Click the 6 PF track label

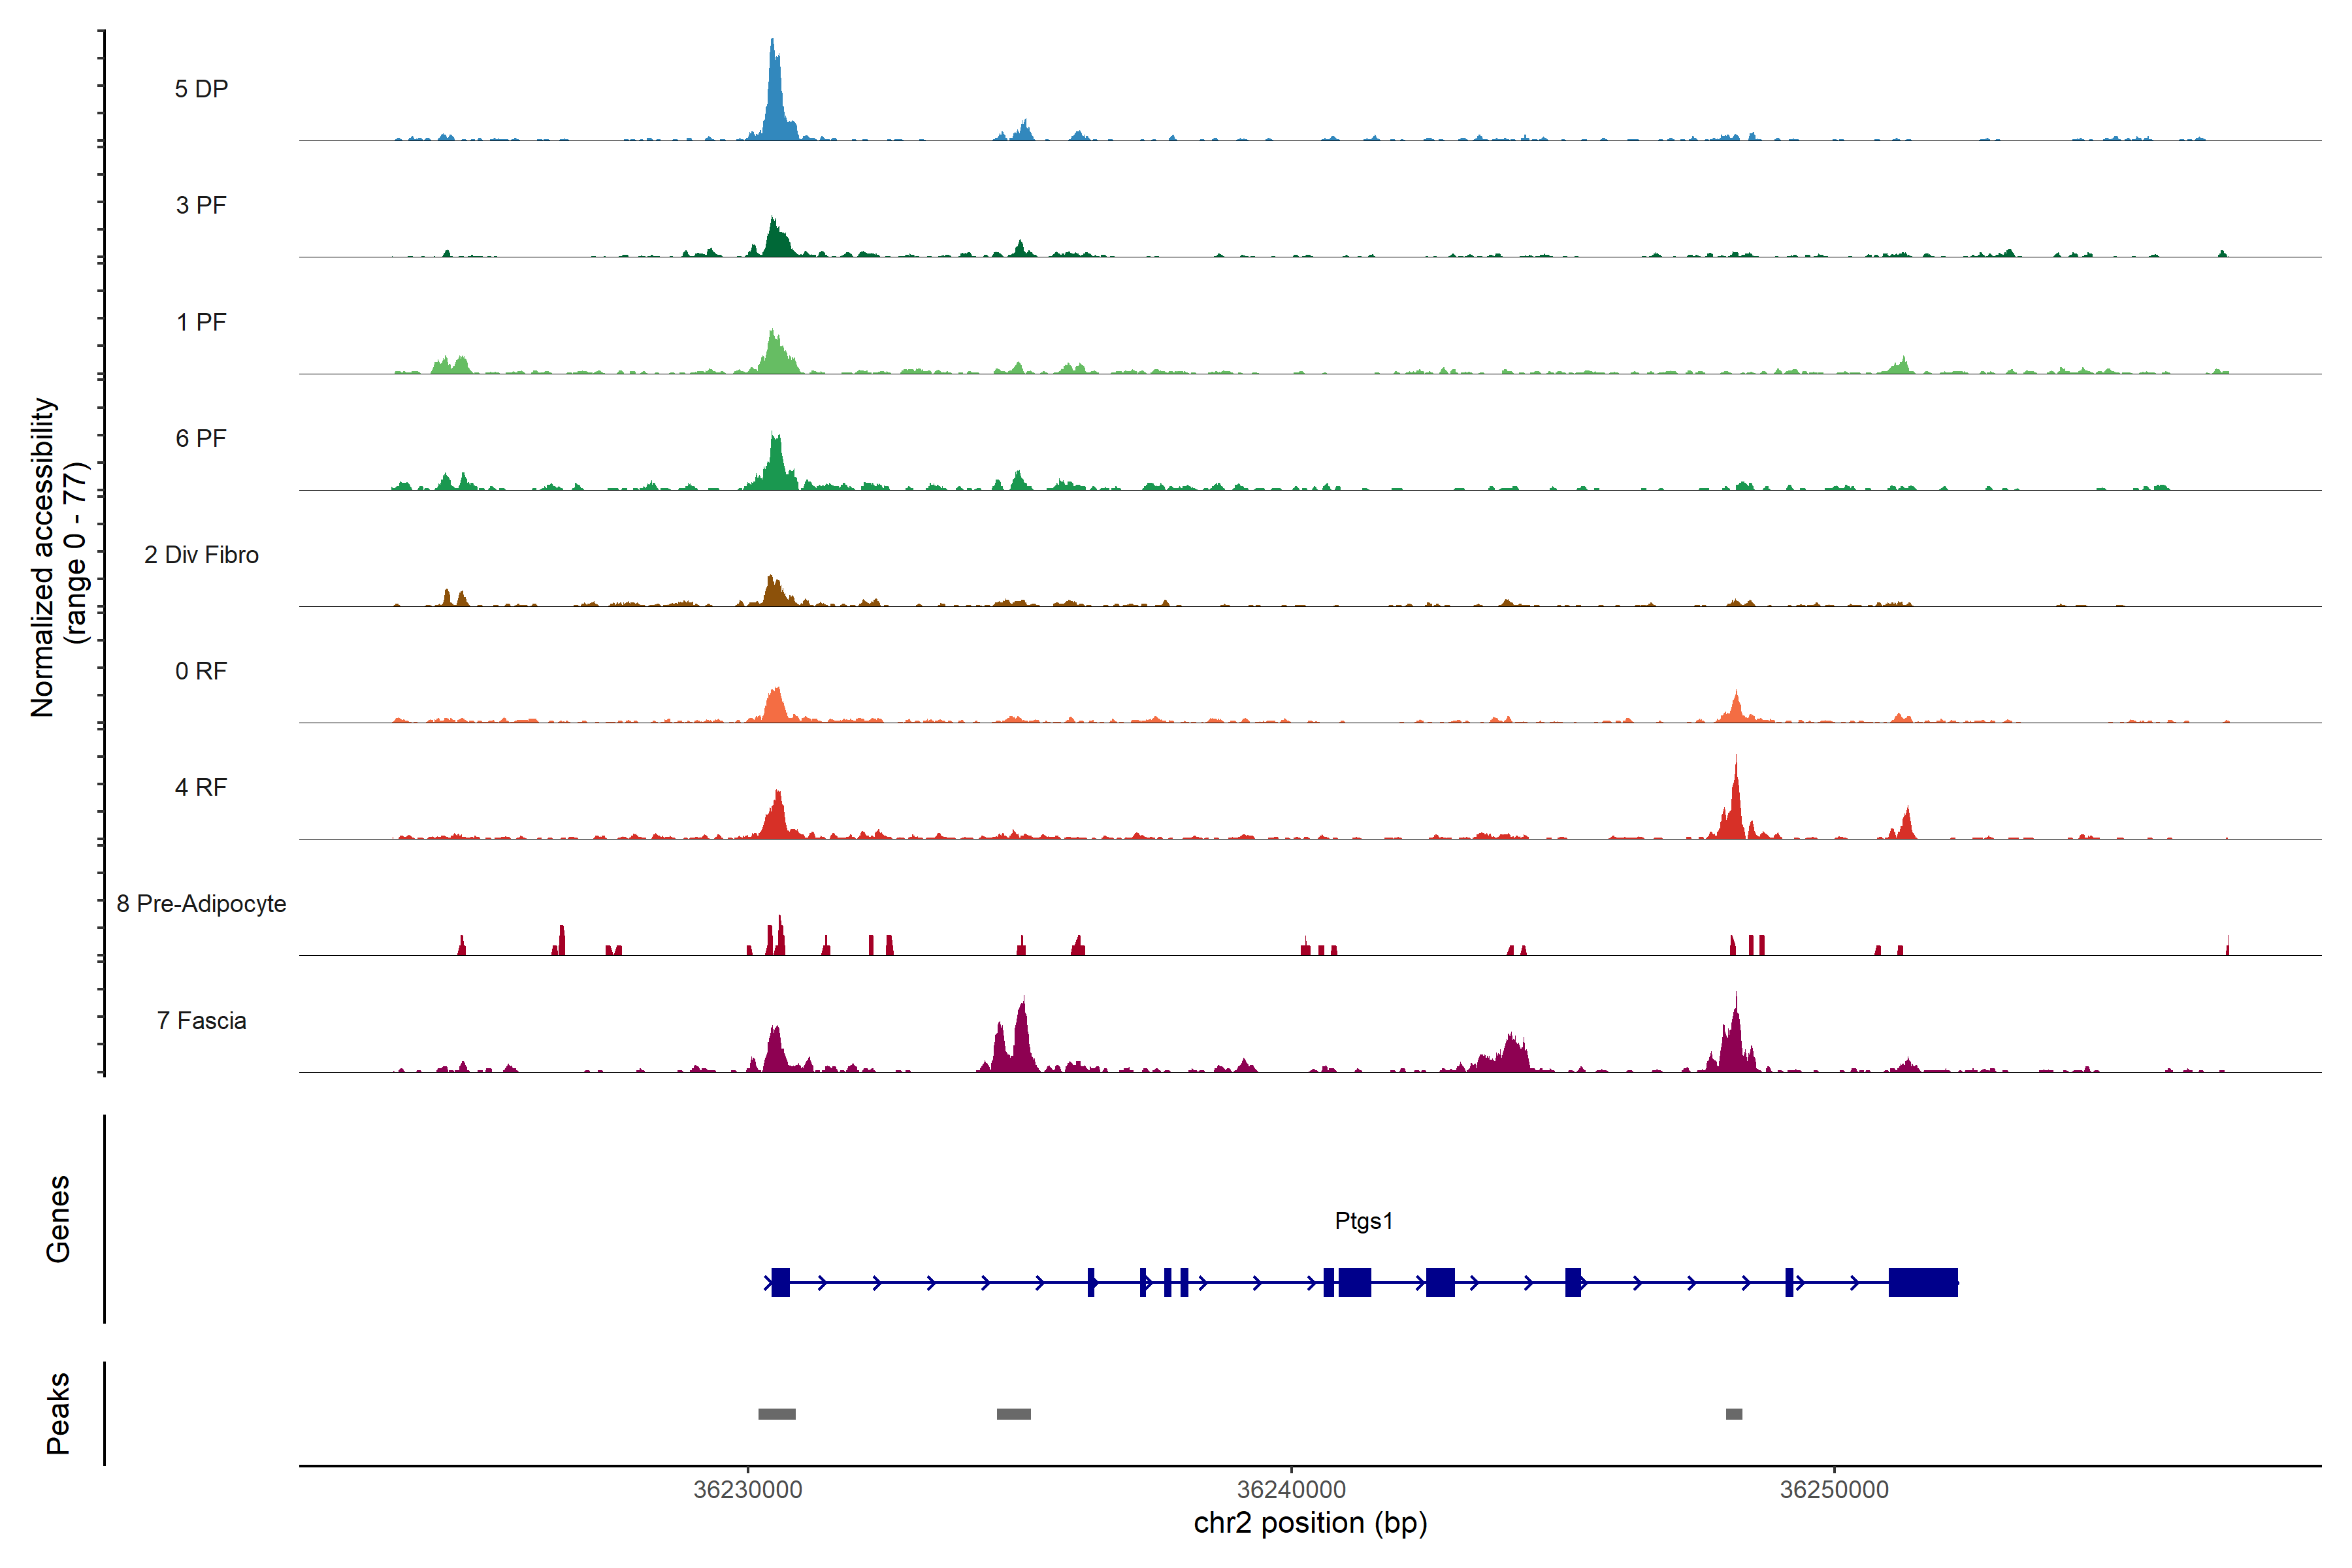coord(201,438)
